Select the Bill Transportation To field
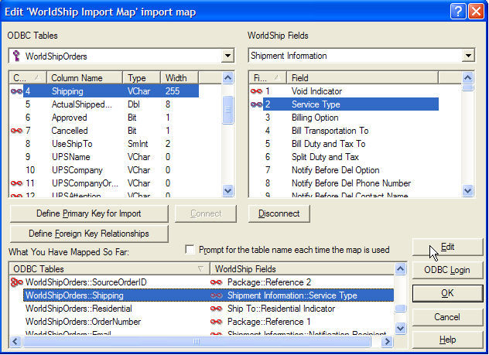The image size is (489, 355). pyautogui.click(x=344, y=131)
